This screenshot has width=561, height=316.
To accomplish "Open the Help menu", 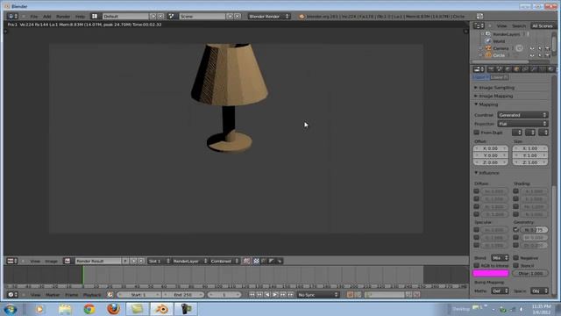I will tap(80, 17).
